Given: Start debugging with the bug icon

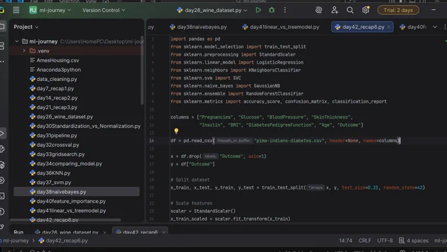Looking at the screenshot, I should pyautogui.click(x=271, y=10).
